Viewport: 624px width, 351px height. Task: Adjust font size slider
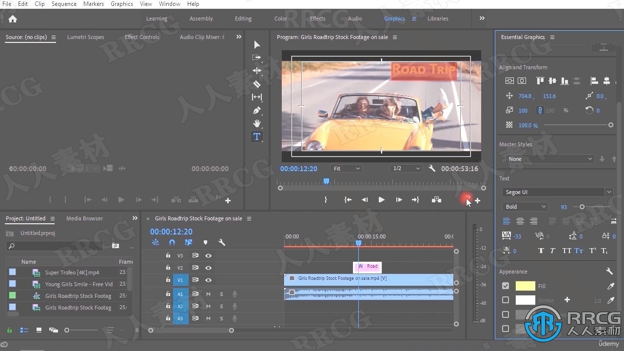coord(582,207)
